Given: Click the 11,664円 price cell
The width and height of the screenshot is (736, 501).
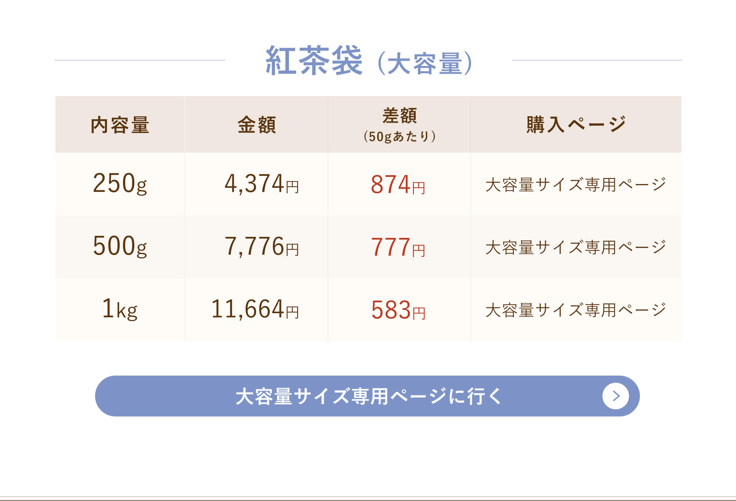Looking at the screenshot, I should click(257, 309).
